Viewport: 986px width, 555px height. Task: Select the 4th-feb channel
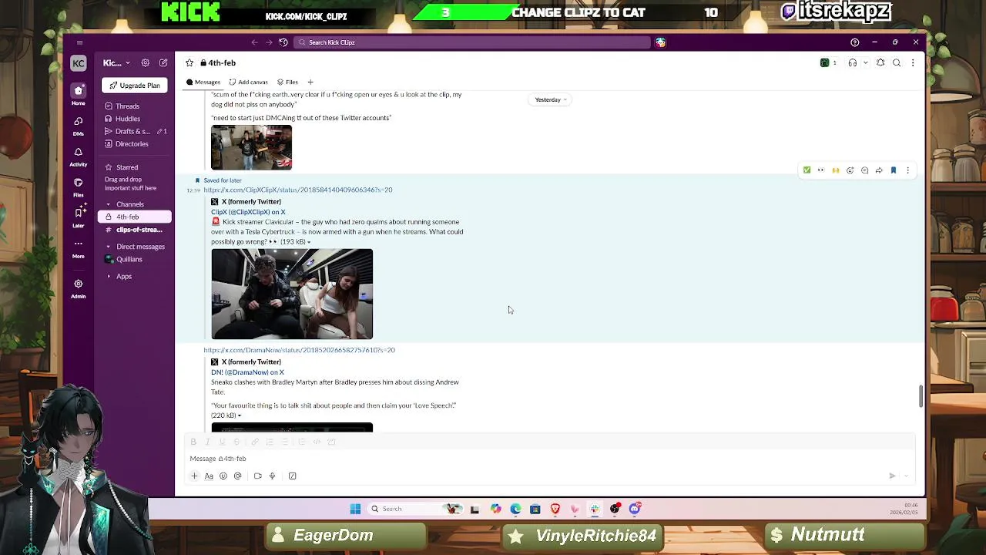135,217
